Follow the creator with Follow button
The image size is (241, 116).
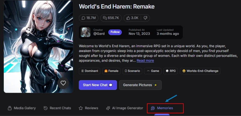(x=115, y=32)
